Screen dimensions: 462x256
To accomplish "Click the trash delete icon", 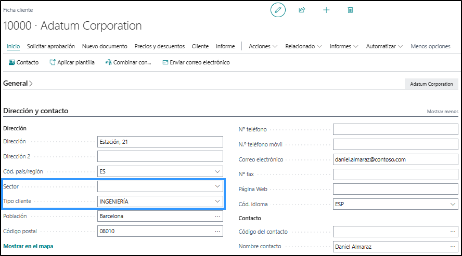I will click(350, 10).
